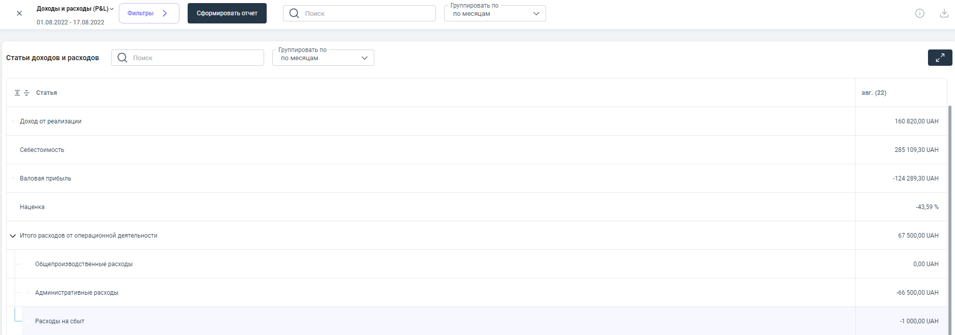
Task: Collapse Итого расходов от операционной деятельности row
Action: pyautogui.click(x=13, y=236)
